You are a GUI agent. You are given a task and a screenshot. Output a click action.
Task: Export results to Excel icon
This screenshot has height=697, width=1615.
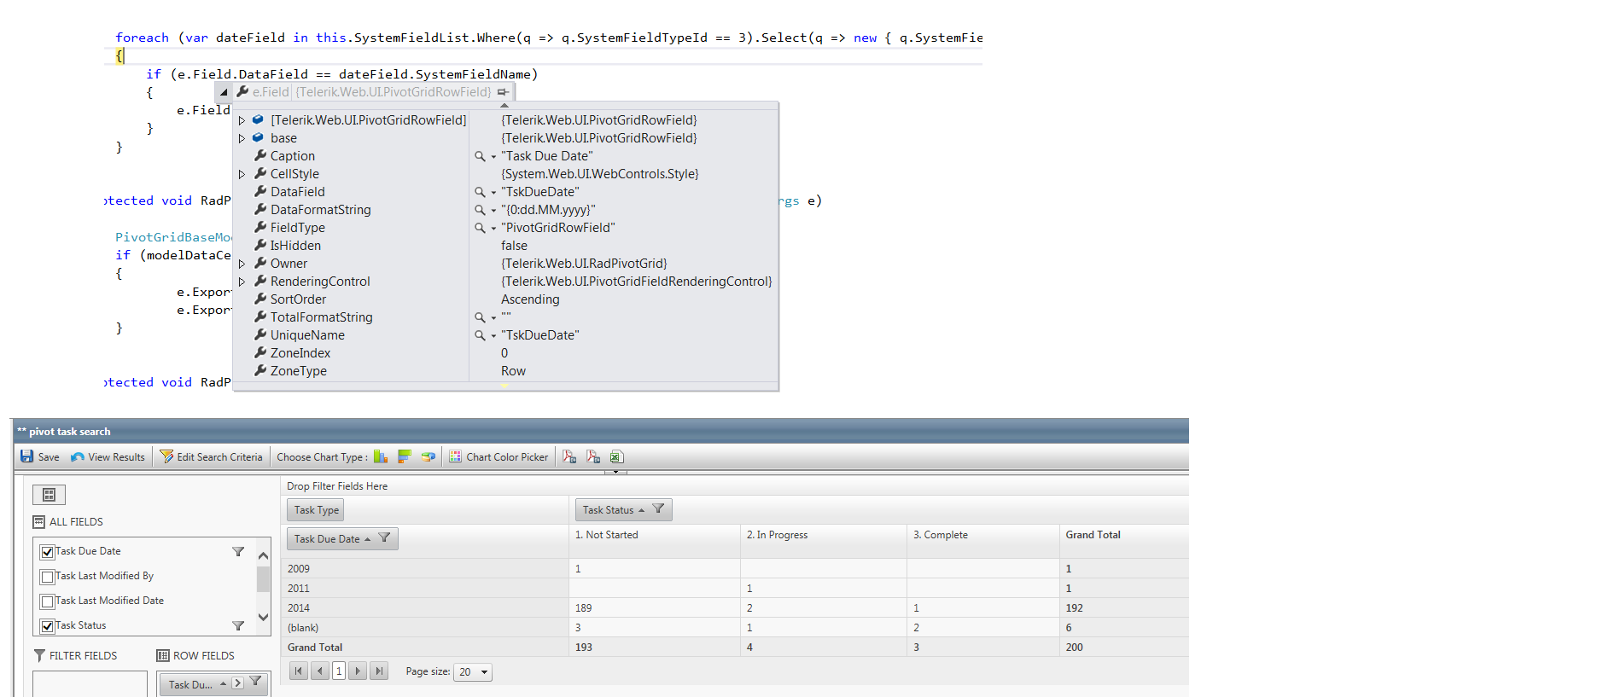pos(616,456)
